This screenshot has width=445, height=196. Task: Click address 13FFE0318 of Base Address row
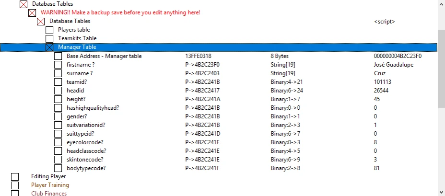pyautogui.click(x=198, y=56)
